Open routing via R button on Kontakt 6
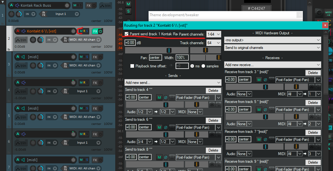The image size is (333, 171). point(84,31)
